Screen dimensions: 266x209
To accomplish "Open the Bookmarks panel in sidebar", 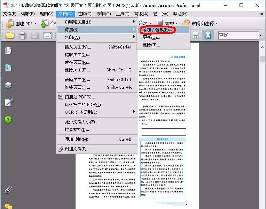I will (8, 68).
